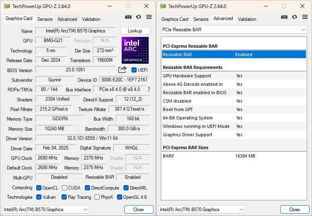Click the Intel Arc Graphics logo
The image size is (312, 216).
tap(135, 50)
